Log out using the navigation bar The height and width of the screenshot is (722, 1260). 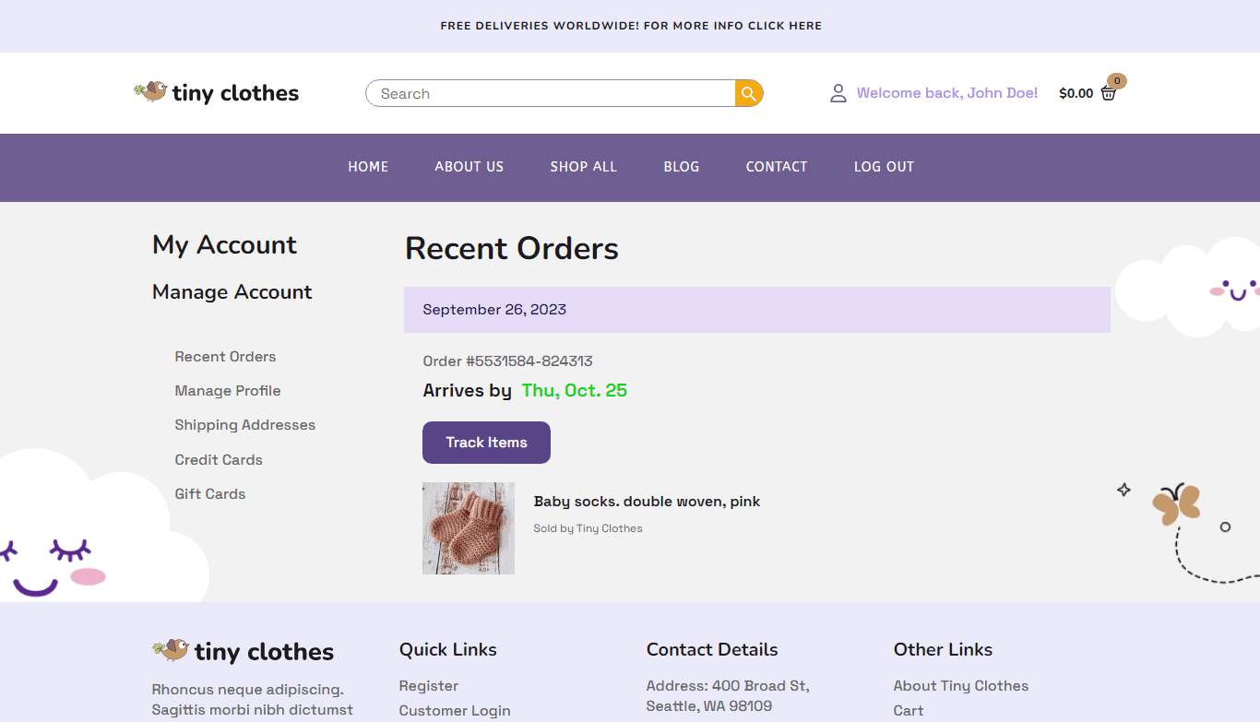tap(884, 167)
